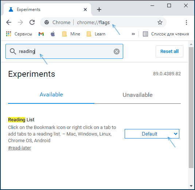195x190 pixels.
Task: Click the Reading List flag title
Action: (21, 120)
